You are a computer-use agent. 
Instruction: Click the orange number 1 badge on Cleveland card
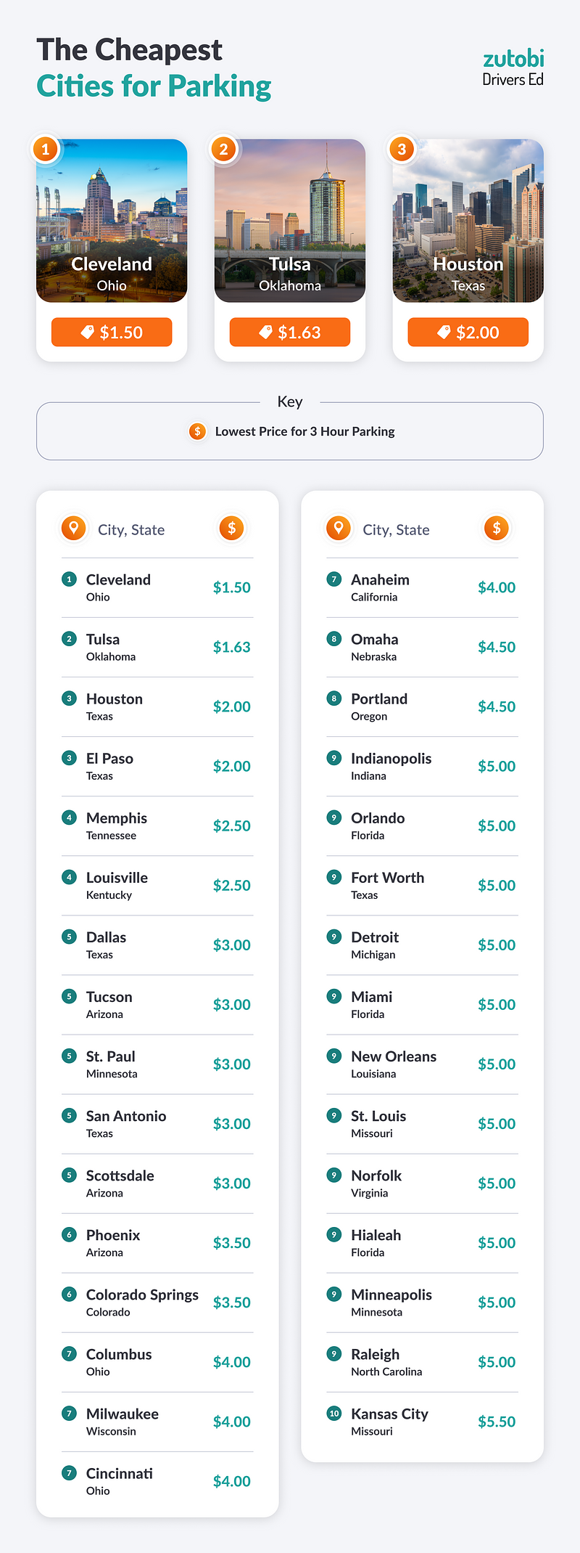(46, 150)
